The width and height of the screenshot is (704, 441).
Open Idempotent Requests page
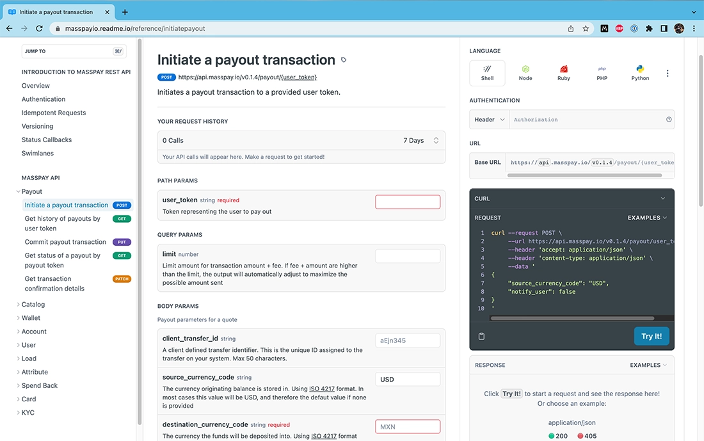(53, 113)
